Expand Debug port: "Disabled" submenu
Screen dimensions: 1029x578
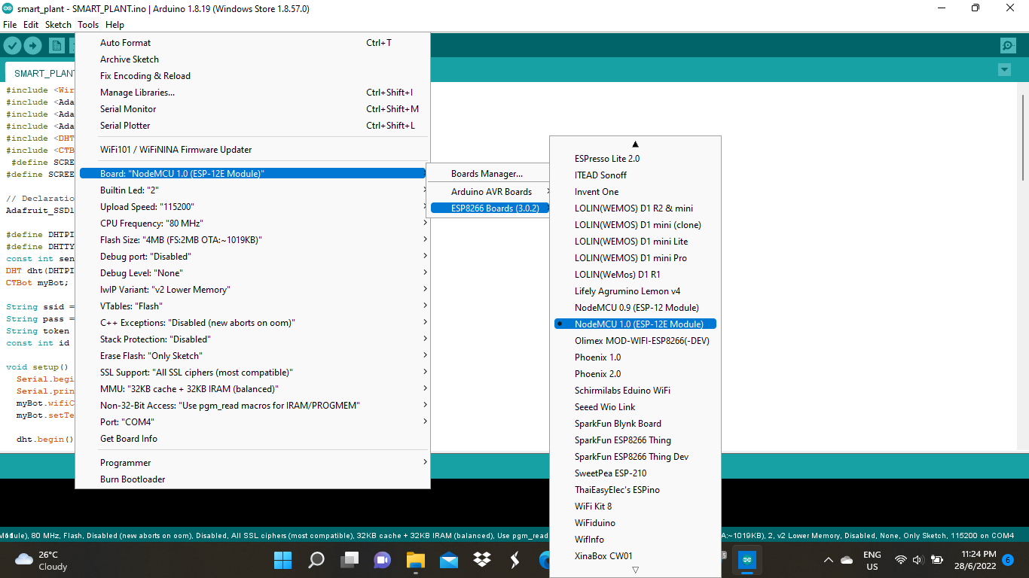point(253,257)
